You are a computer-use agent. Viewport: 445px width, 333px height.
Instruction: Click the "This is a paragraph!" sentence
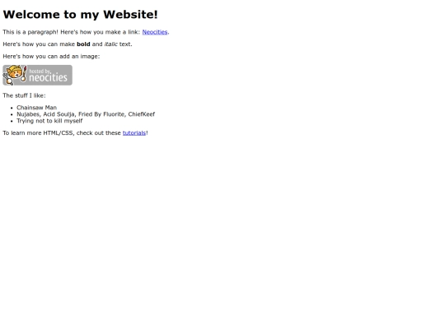tap(30, 32)
